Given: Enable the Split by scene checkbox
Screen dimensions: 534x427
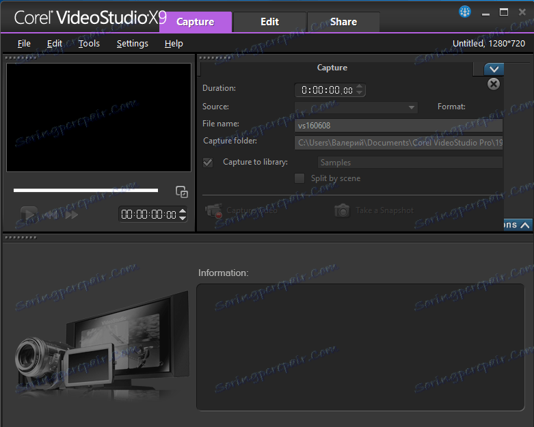Looking at the screenshot, I should pos(299,178).
